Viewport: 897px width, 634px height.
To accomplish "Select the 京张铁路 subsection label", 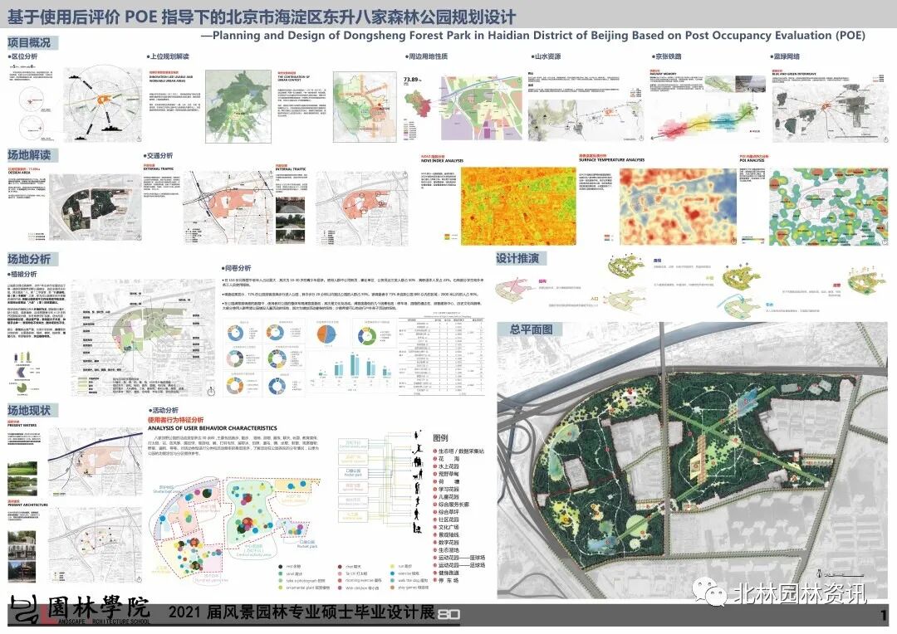I will point(667,56).
